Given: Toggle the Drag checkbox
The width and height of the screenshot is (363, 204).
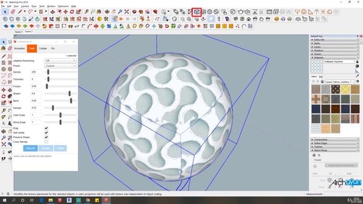Looking at the screenshot, I should coord(47,128).
